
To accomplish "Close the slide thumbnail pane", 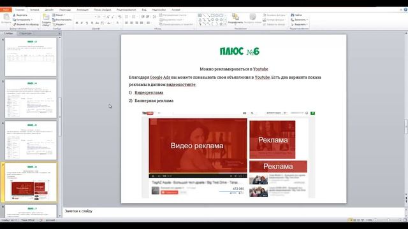I will pyautogui.click(x=59, y=33).
